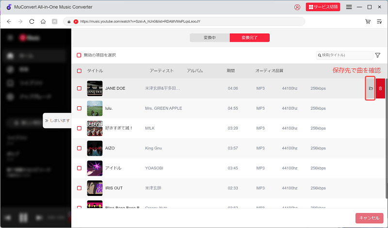This screenshot has height=228, width=388.
Task: Check the JANE DOE row checkbox
Action: (79, 88)
